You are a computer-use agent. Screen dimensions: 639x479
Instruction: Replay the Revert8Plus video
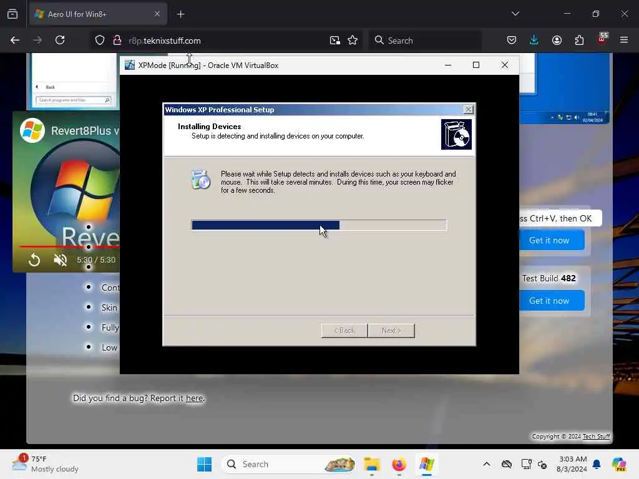point(34,260)
